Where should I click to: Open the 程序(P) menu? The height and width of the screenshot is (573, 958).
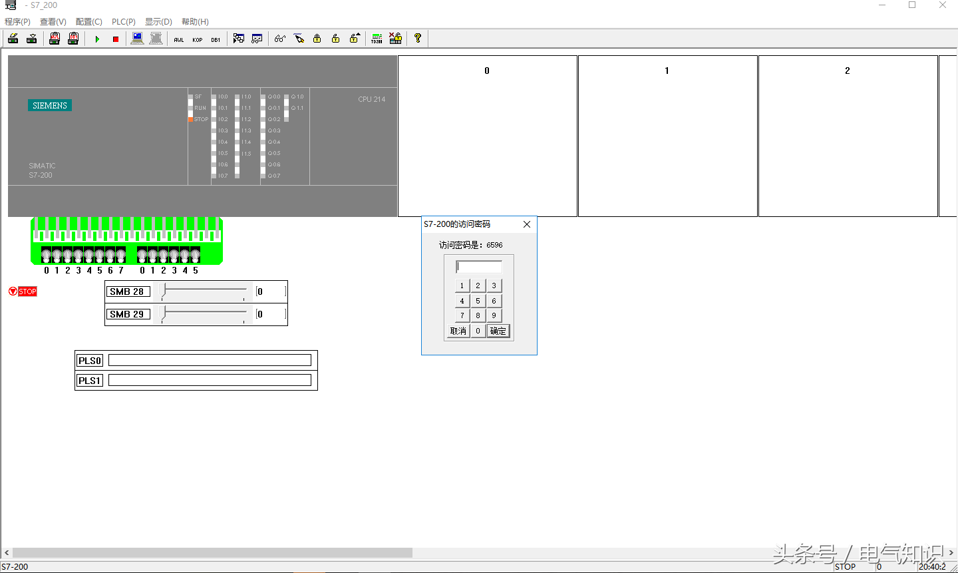click(x=17, y=22)
